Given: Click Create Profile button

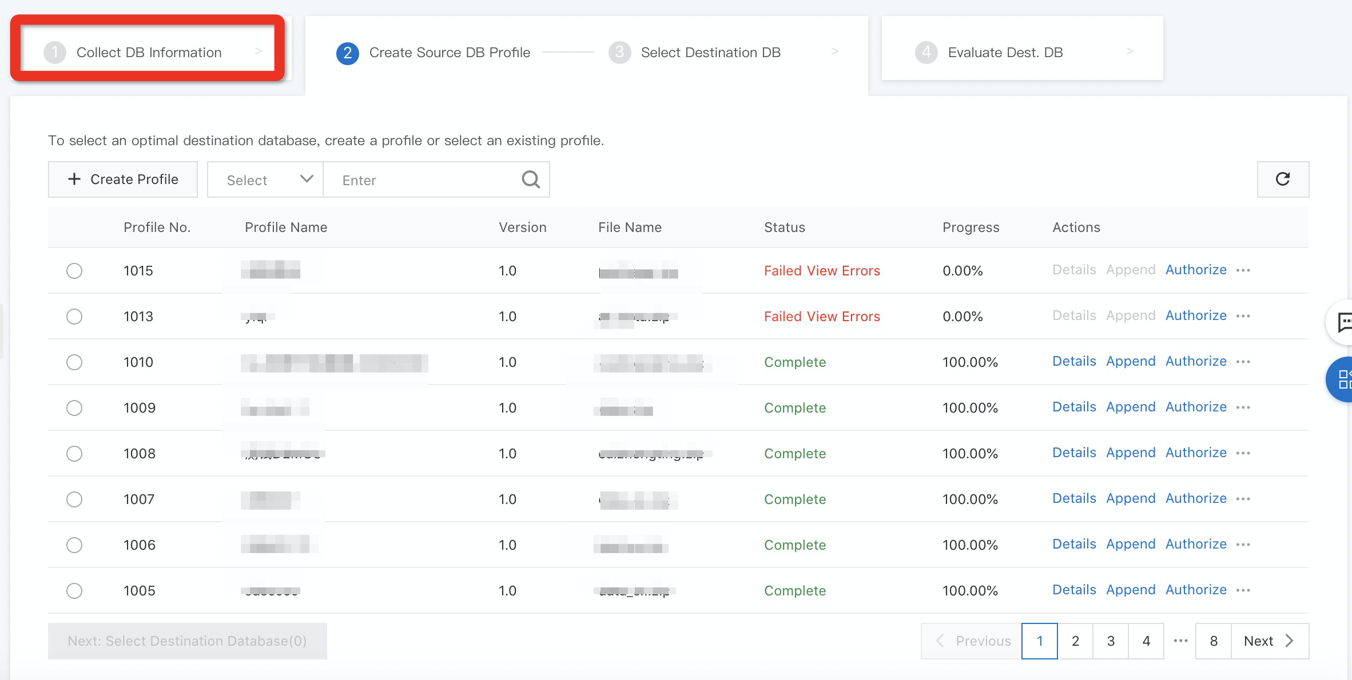Looking at the screenshot, I should (123, 179).
